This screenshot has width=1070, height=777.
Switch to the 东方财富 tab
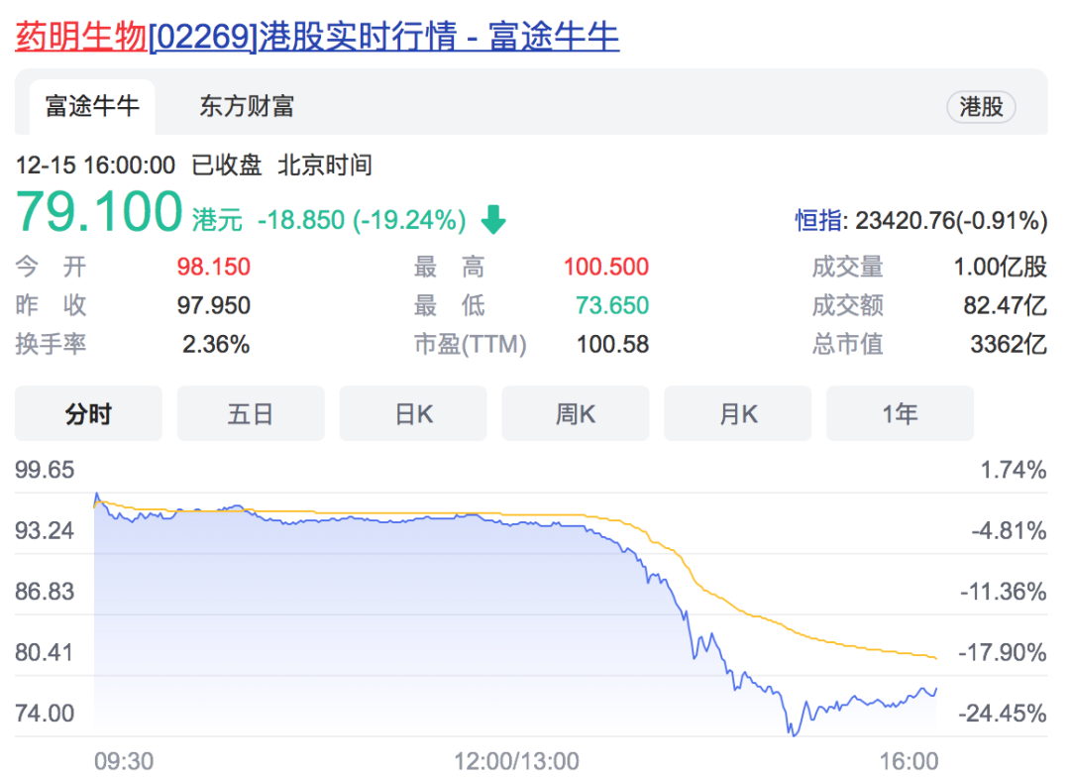[x=247, y=106]
